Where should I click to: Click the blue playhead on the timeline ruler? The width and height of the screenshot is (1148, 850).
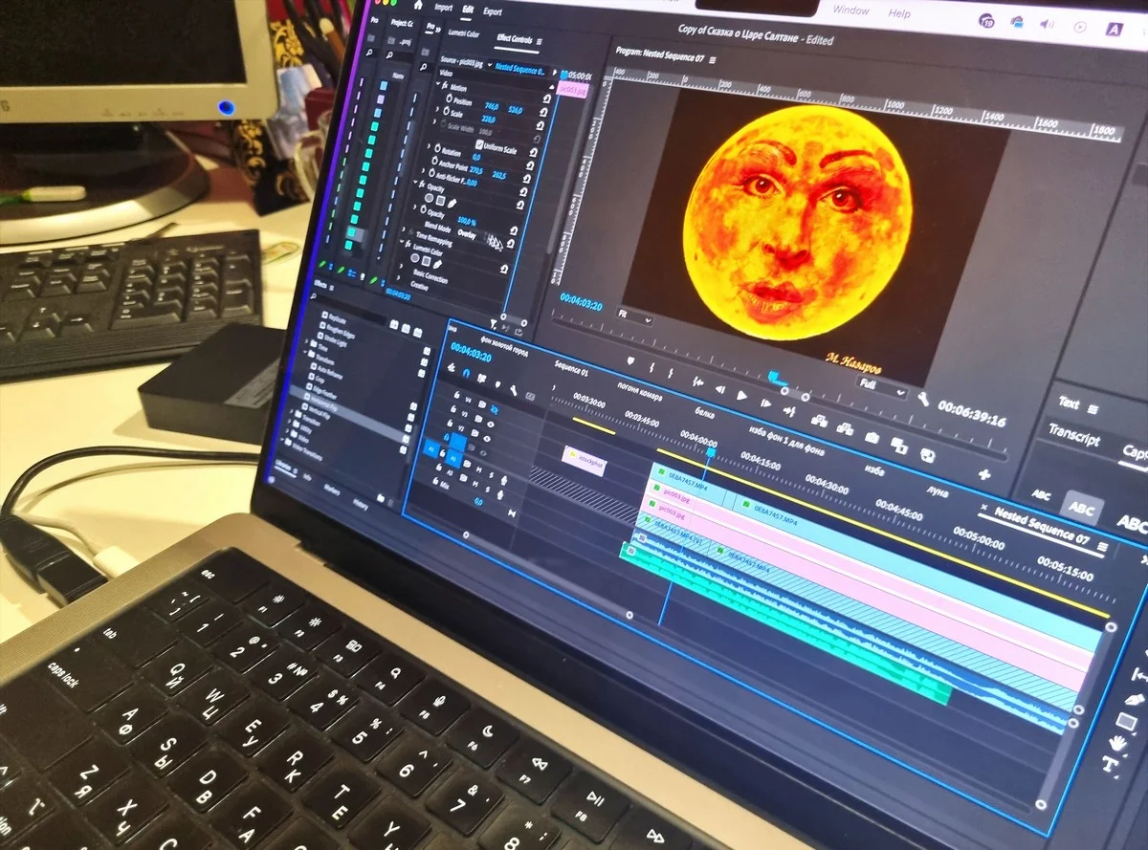(x=710, y=449)
